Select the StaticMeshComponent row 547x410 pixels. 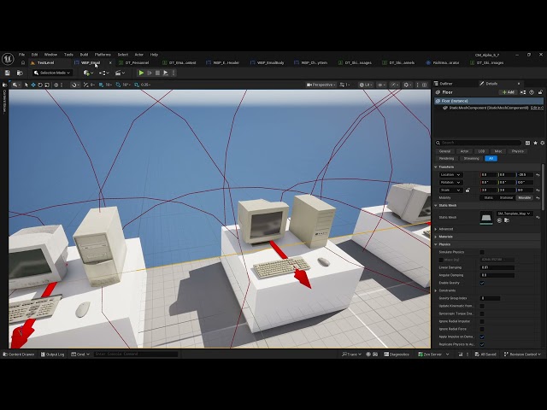488,108
